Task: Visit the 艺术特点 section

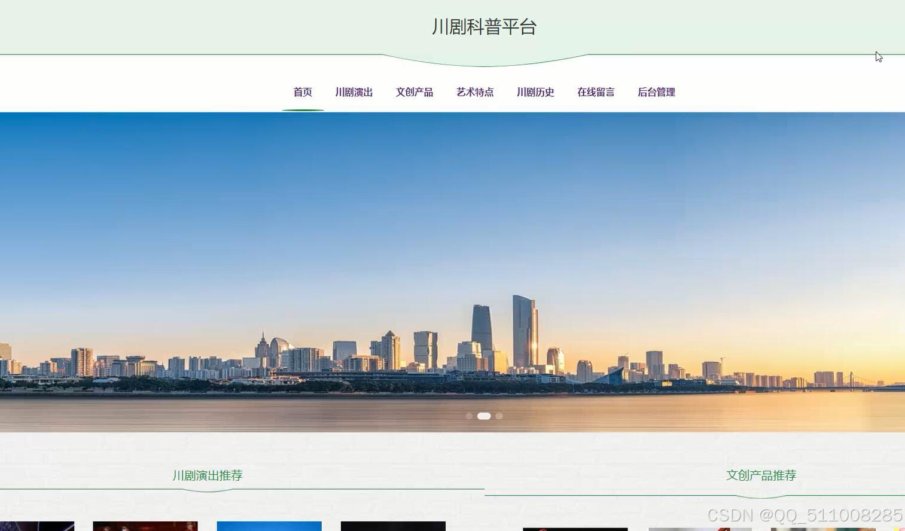Action: [475, 91]
